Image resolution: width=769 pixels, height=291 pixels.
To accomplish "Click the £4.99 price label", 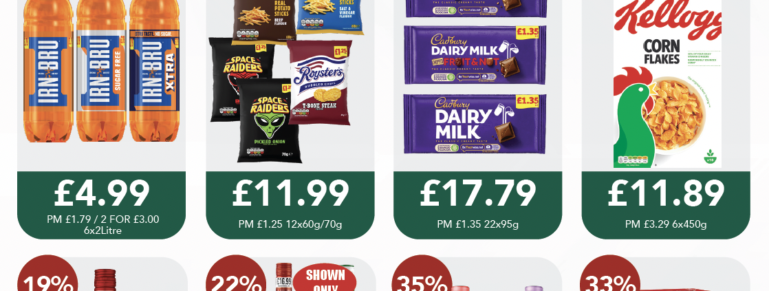I will pos(102,193).
